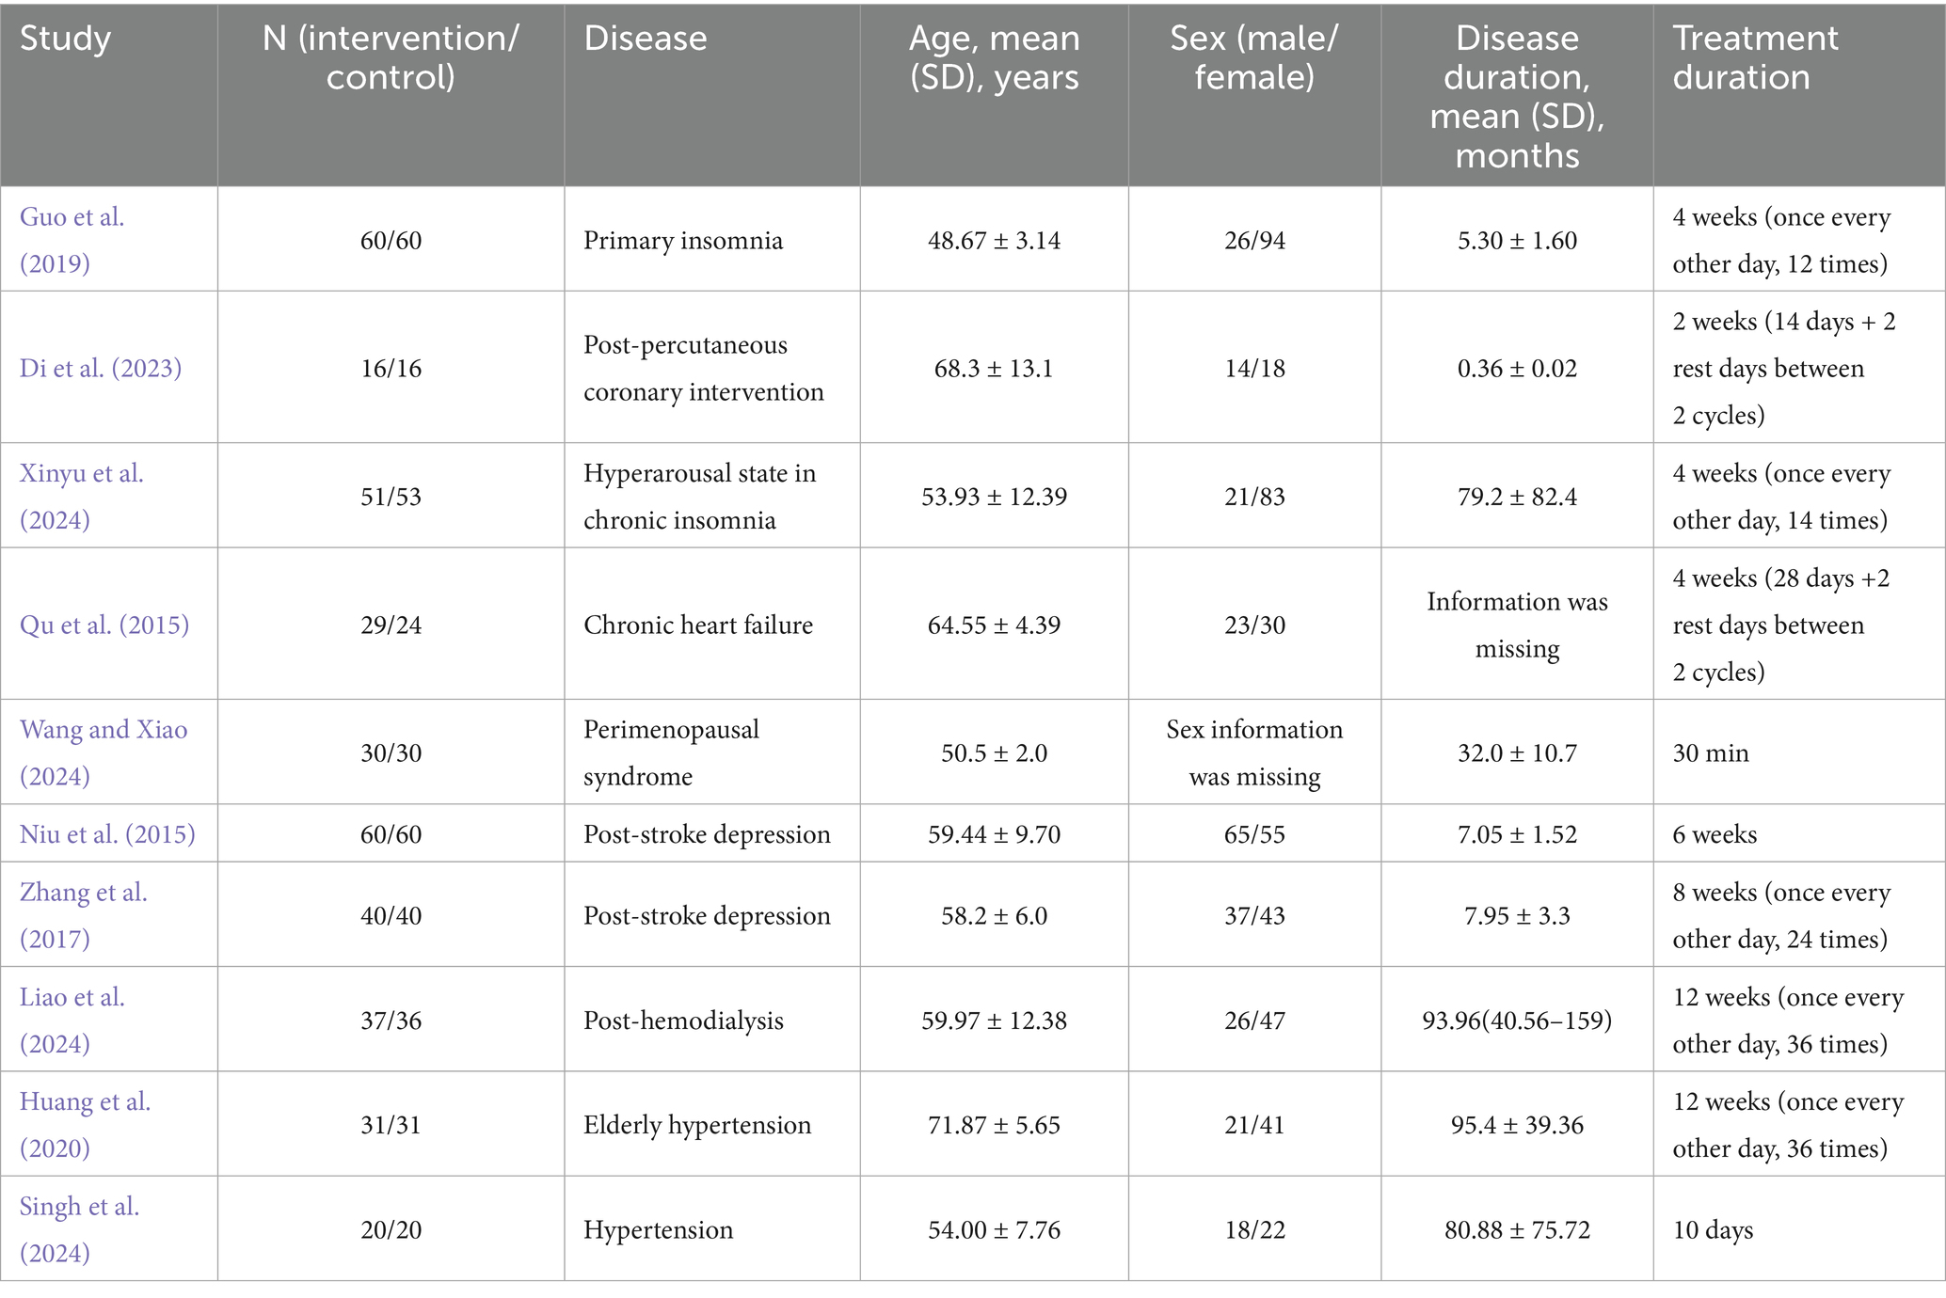Click the Huang et al. (2020) citation

85,1124
